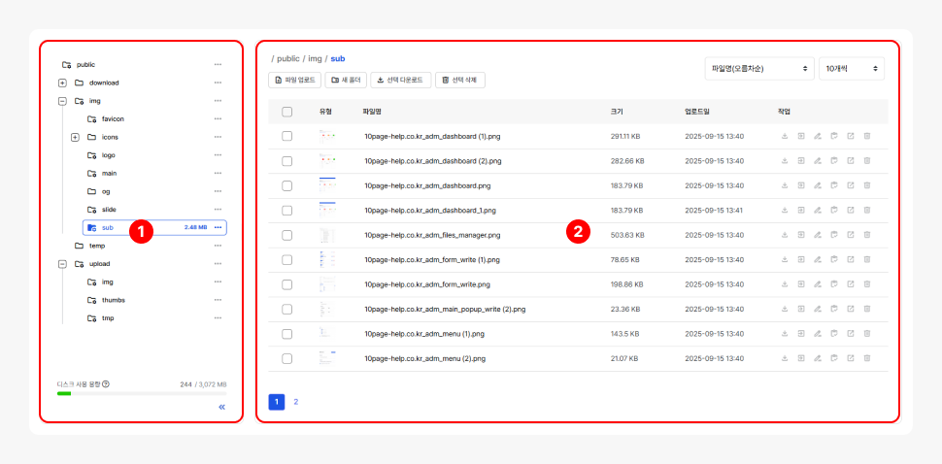Image resolution: width=942 pixels, height=464 pixels.
Task: Open the 10개씩 items-per-page dropdown
Action: click(x=851, y=69)
